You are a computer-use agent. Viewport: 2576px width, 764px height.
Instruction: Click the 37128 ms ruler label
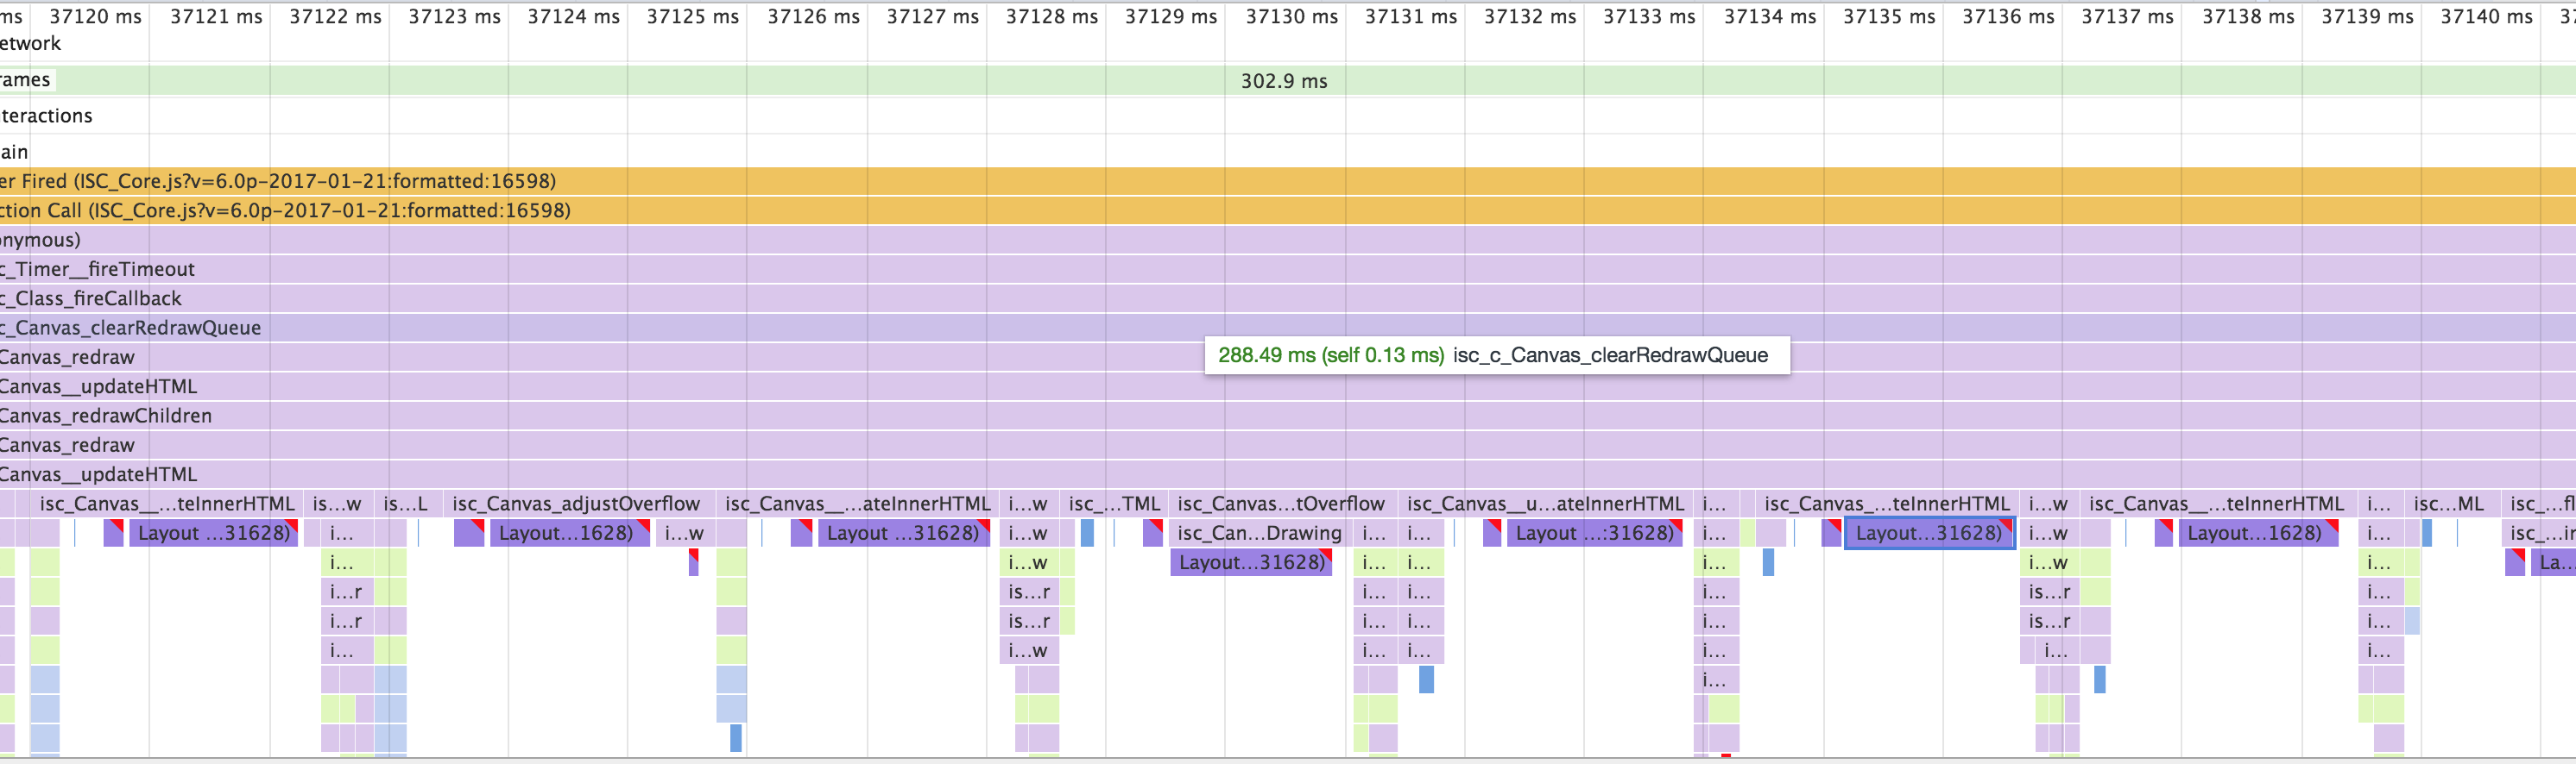[x=1051, y=17]
